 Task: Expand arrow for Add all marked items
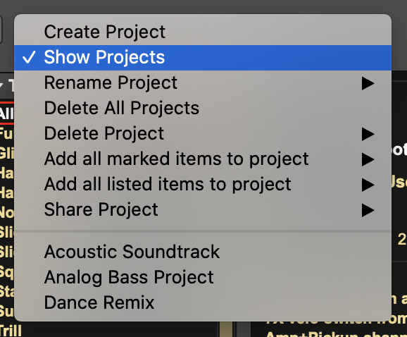click(368, 159)
